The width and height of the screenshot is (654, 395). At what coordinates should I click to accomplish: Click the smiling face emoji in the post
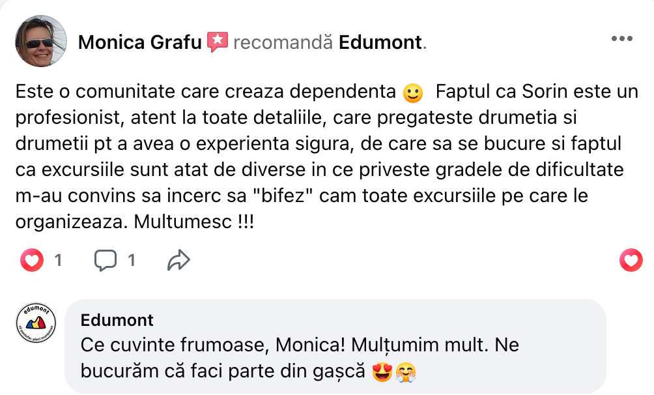(413, 94)
